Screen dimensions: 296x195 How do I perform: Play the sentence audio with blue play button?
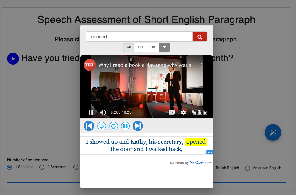click(x=13, y=59)
